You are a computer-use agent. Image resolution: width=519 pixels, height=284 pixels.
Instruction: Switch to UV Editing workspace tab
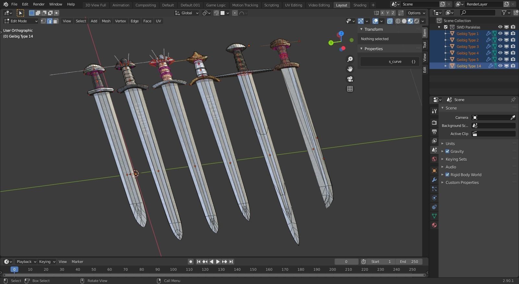coord(293,5)
